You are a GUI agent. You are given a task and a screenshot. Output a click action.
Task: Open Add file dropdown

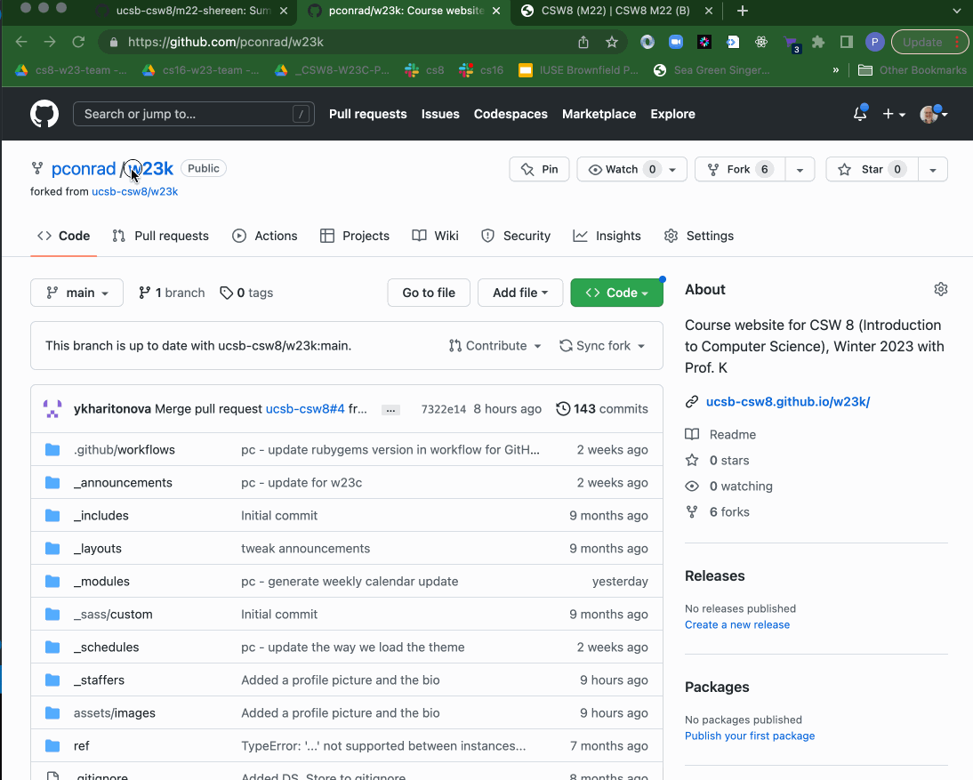(520, 293)
